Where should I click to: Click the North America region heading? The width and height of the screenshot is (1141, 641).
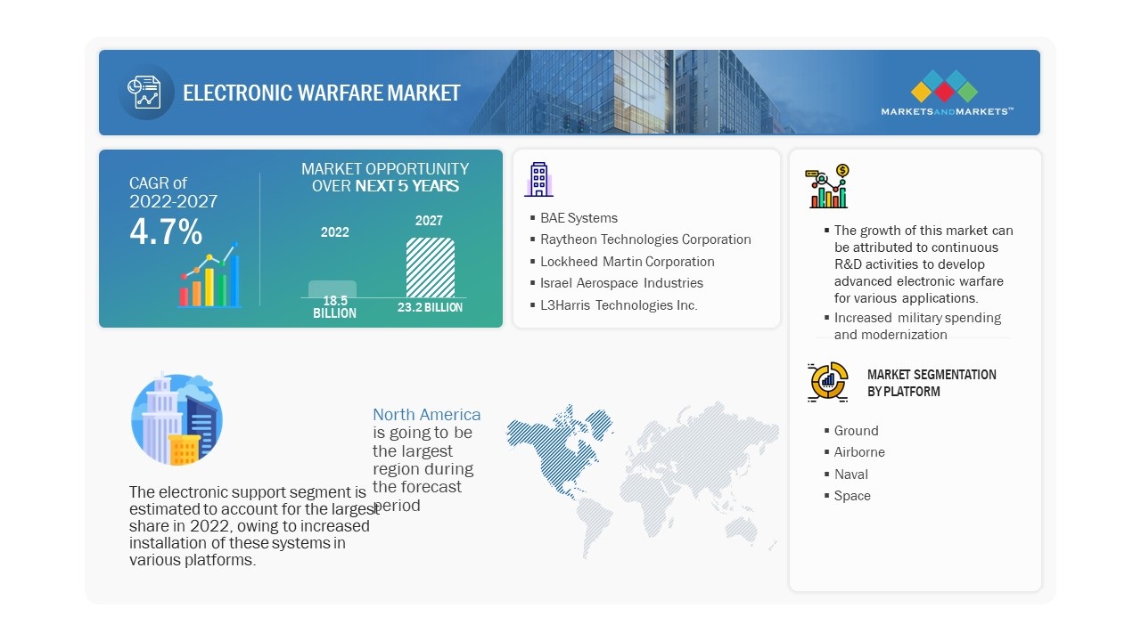(x=426, y=415)
